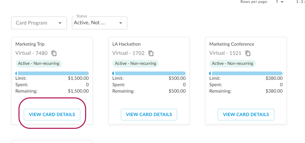View card details for Marketing Conference
Viewport: 305px width, 143px height.
pyautogui.click(x=246, y=114)
